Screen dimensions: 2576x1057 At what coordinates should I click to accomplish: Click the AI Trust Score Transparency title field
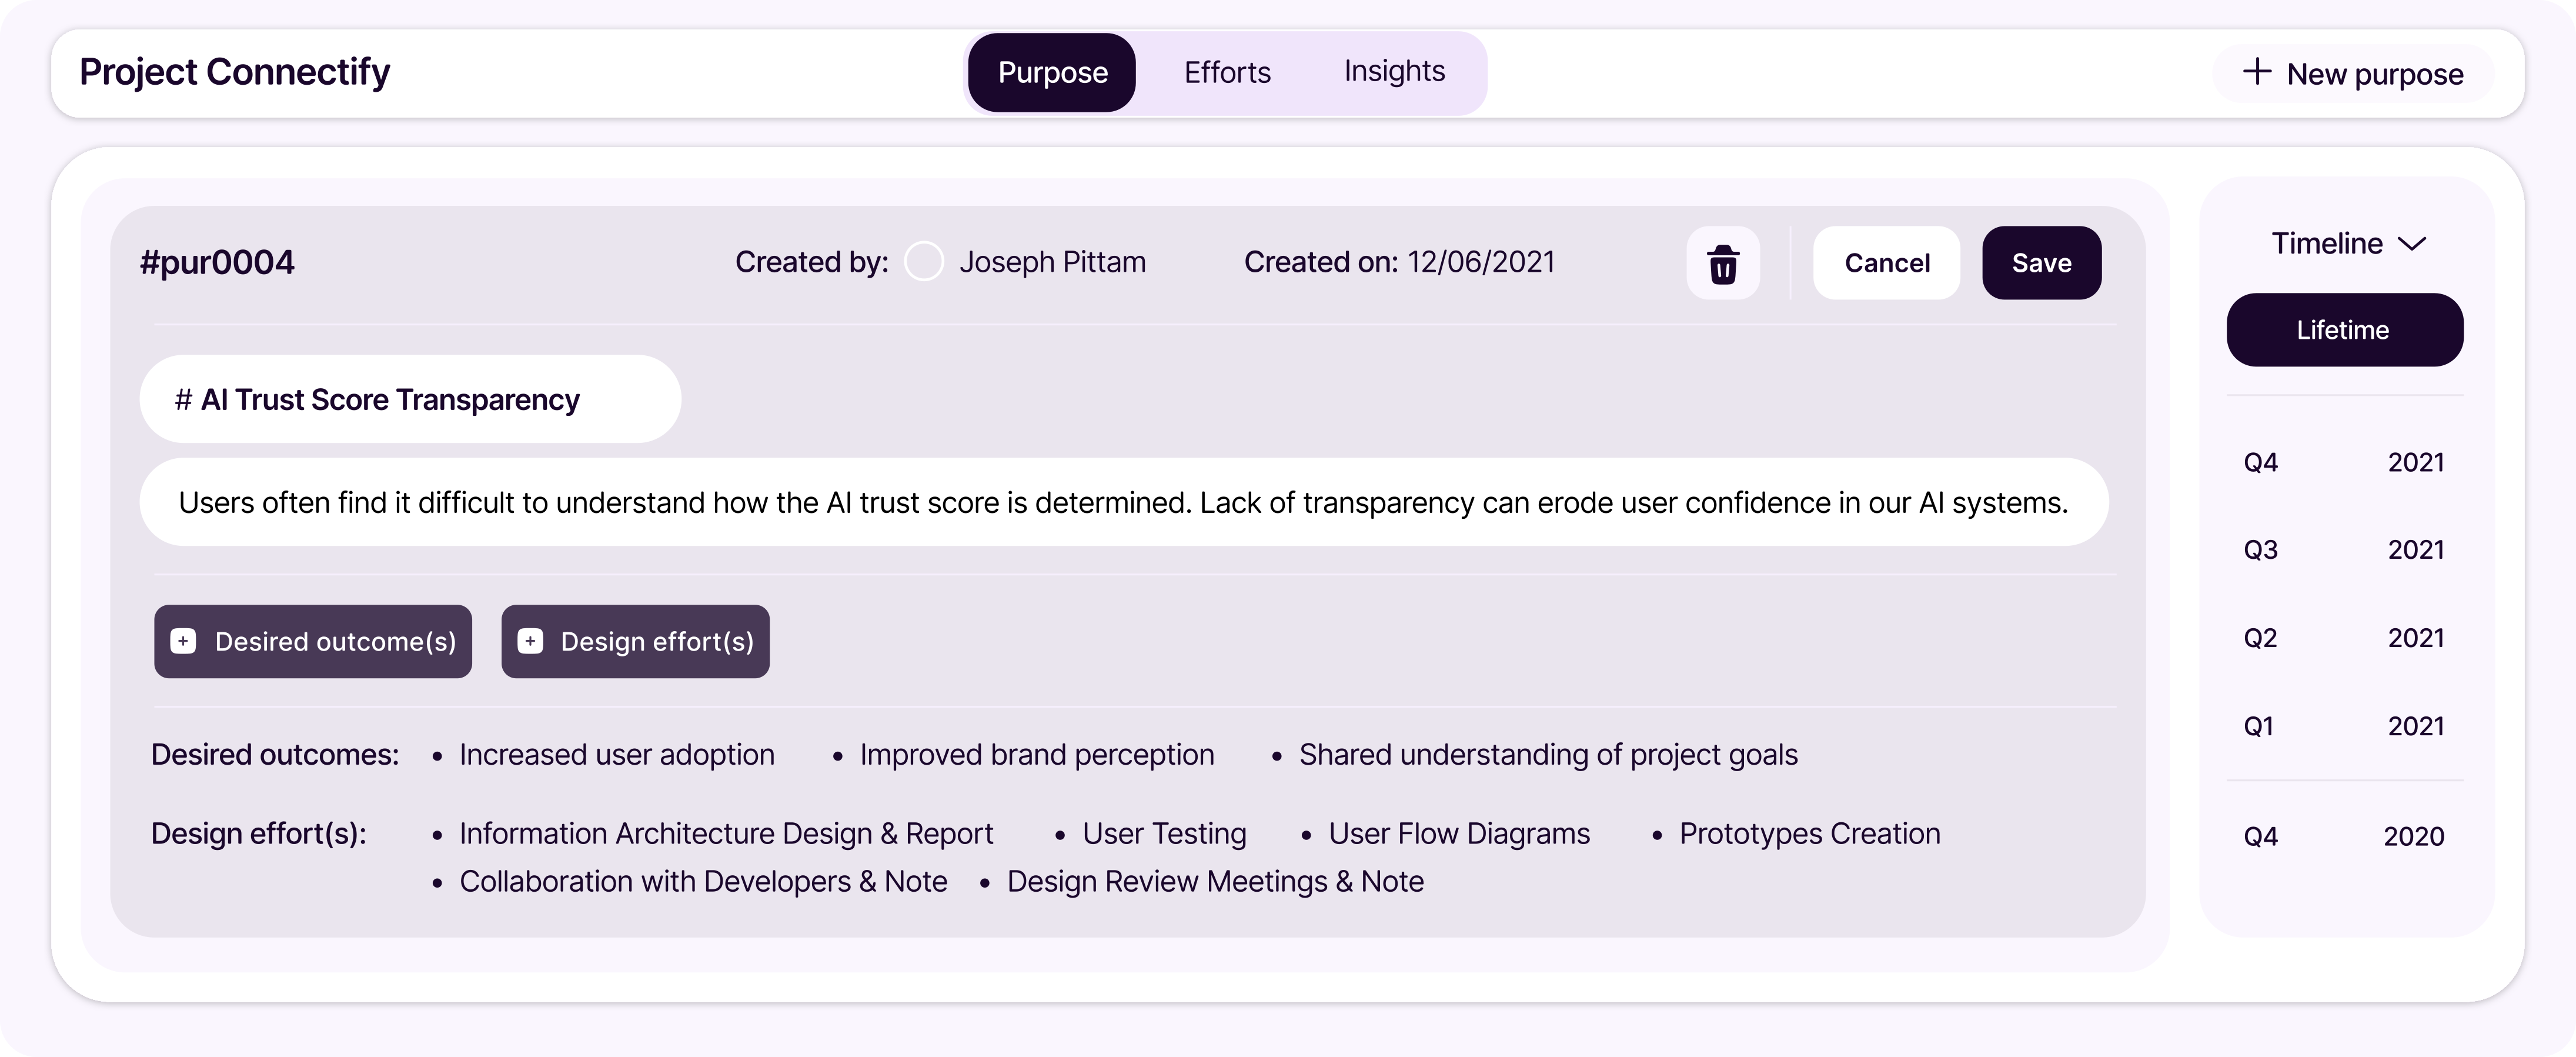point(410,400)
